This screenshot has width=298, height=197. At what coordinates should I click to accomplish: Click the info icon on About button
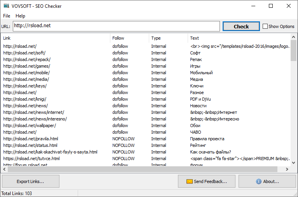pyautogui.click(x=259, y=181)
